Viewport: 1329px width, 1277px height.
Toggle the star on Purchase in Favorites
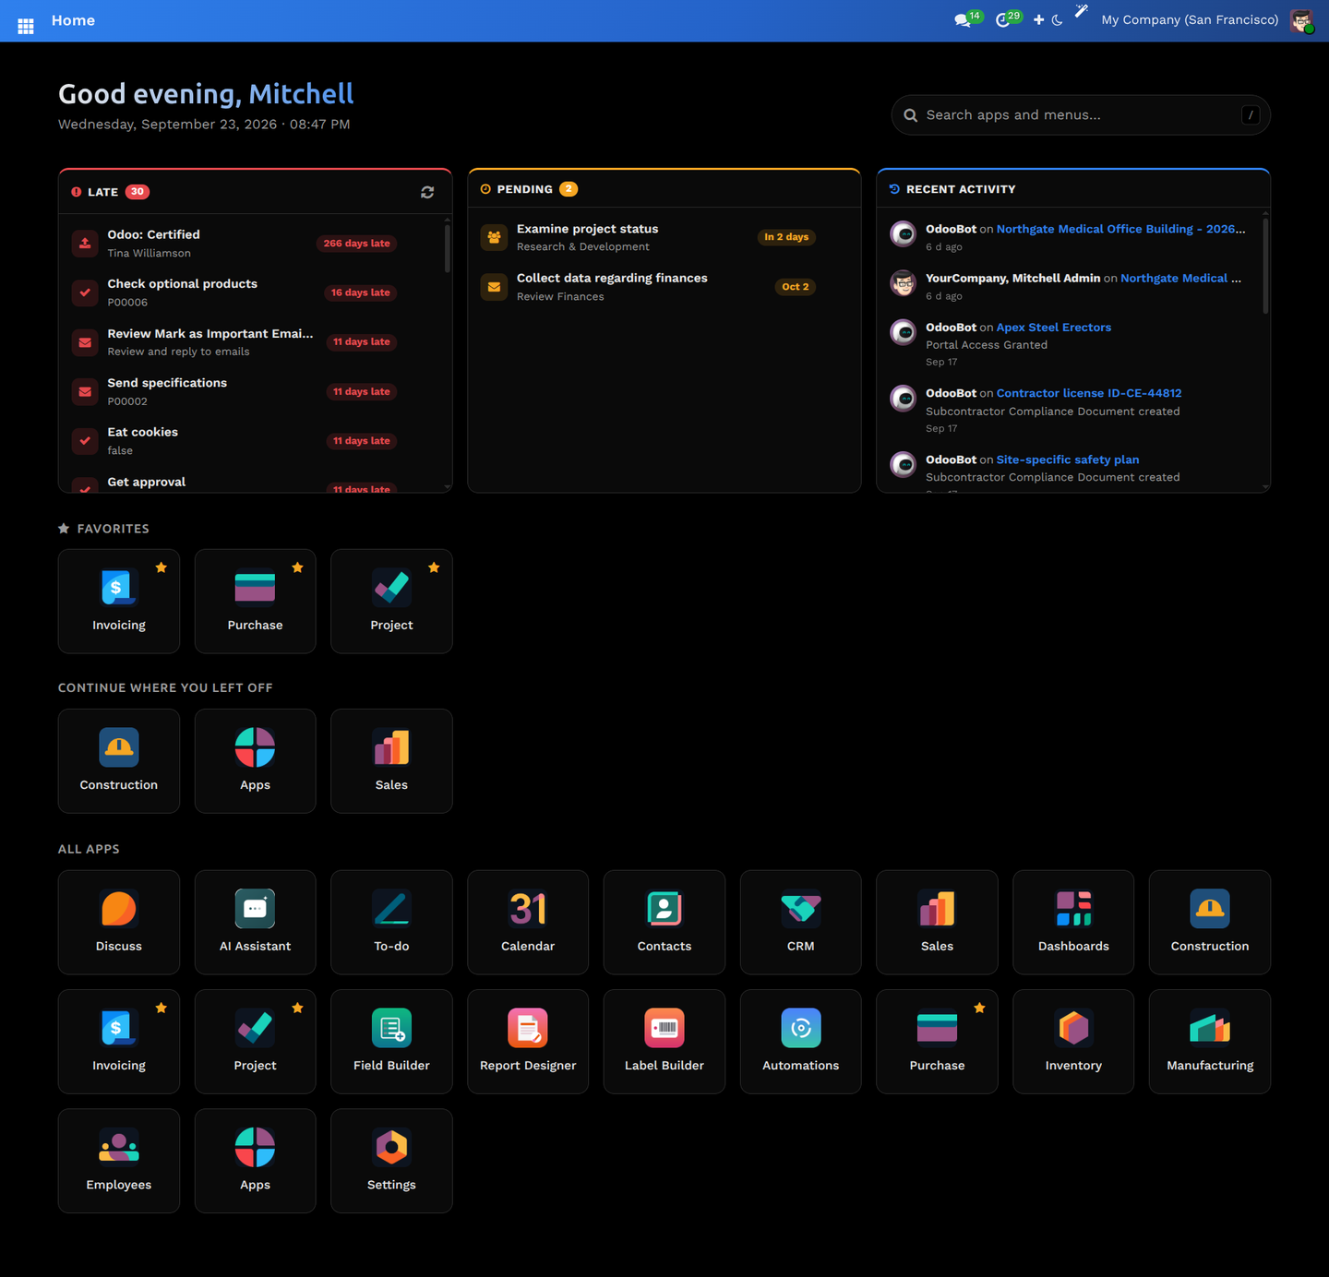click(297, 567)
